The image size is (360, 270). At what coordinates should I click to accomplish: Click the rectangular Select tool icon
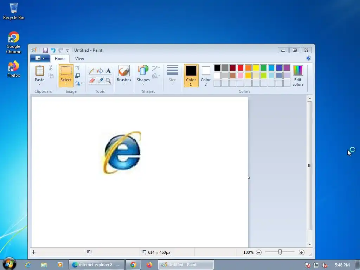66,71
